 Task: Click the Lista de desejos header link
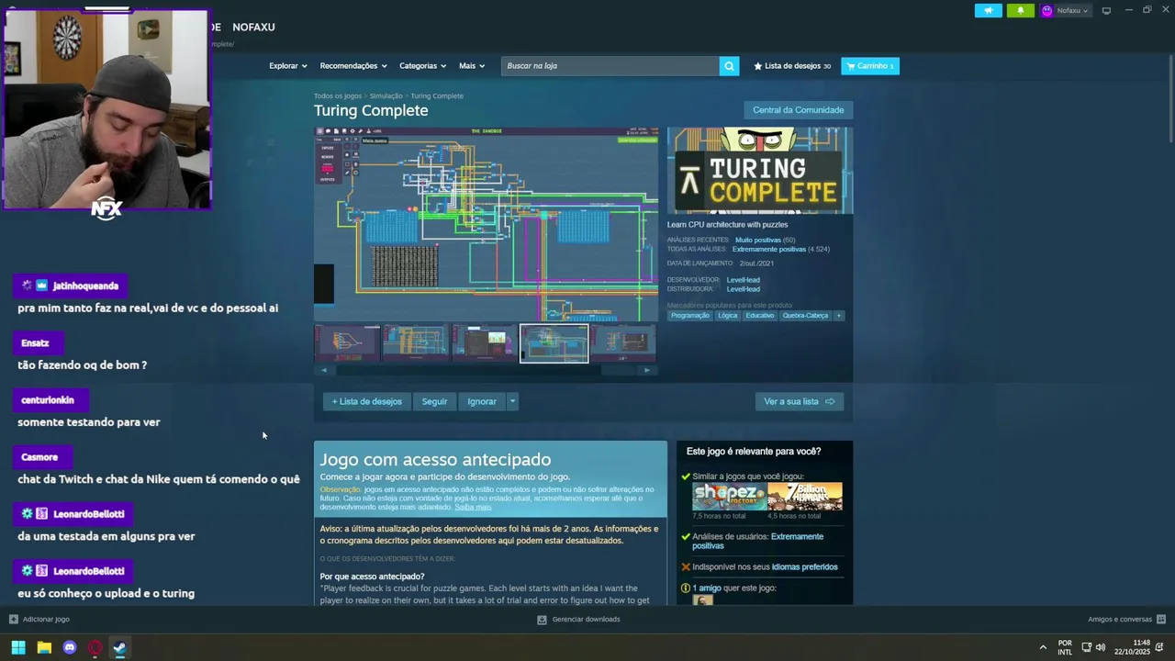tap(792, 66)
